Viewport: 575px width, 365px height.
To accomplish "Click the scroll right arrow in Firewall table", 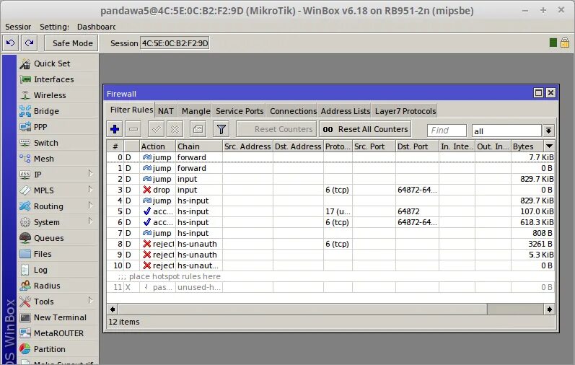I will click(549, 309).
